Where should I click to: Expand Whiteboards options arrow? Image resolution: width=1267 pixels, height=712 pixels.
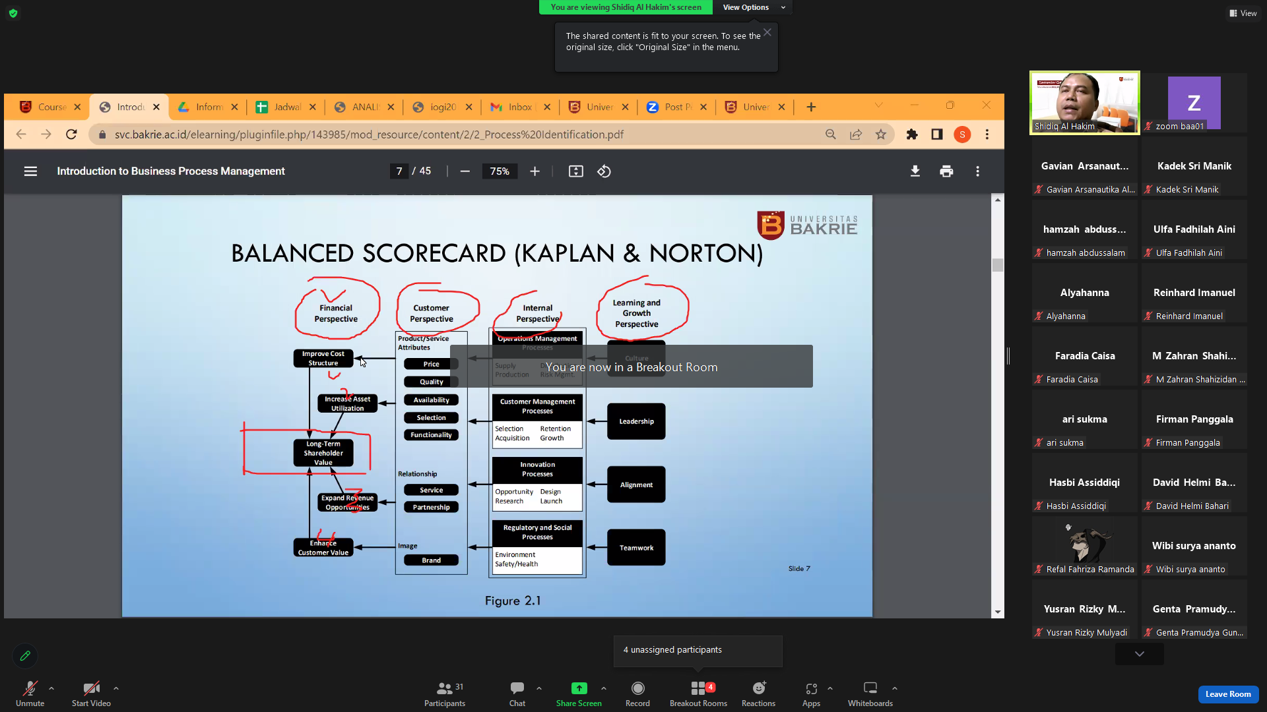coord(895,688)
